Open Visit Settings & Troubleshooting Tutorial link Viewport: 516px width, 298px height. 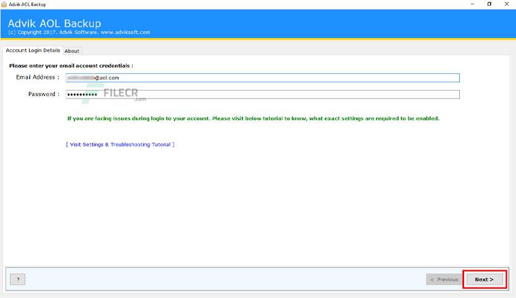tap(120, 145)
